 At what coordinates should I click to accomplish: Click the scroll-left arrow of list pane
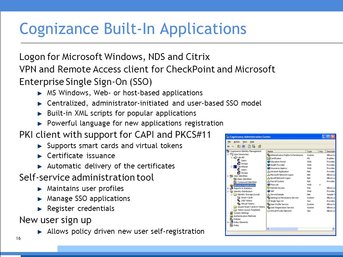click(x=268, y=228)
